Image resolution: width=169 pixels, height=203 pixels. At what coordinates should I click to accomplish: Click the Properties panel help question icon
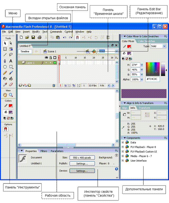click(x=116, y=155)
